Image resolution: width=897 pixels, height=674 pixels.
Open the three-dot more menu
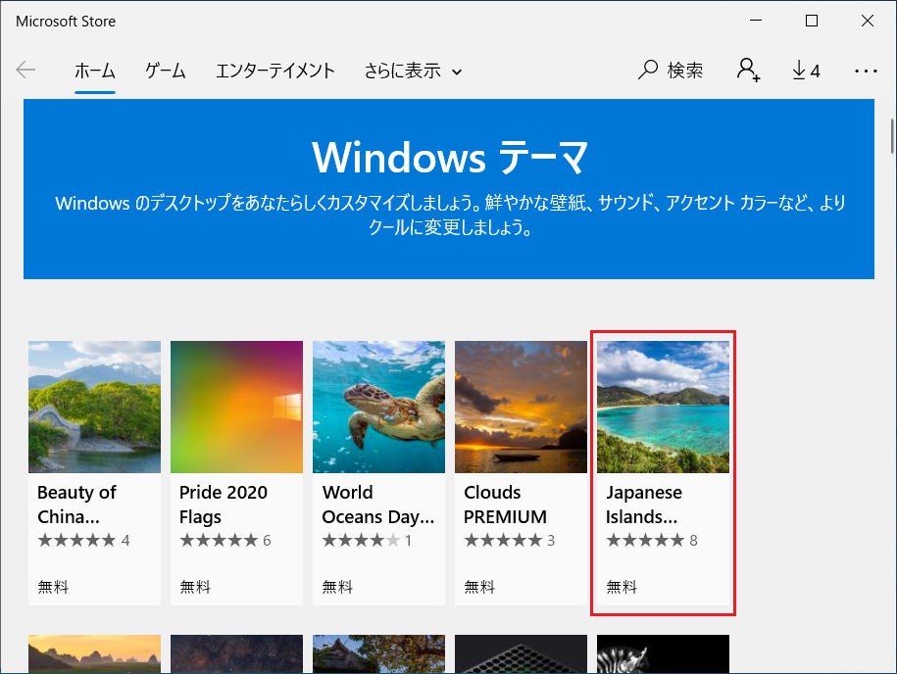(866, 71)
